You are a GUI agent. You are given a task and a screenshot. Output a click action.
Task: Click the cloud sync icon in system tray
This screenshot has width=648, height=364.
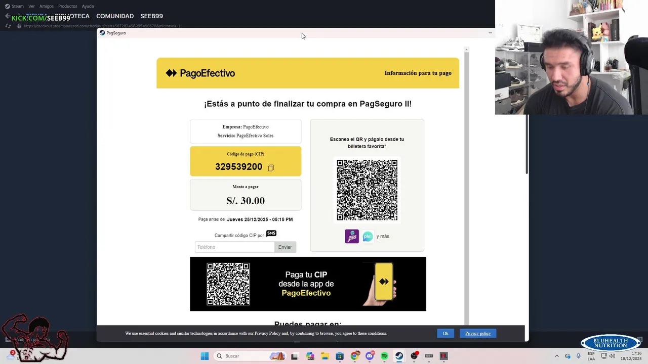coord(568,356)
